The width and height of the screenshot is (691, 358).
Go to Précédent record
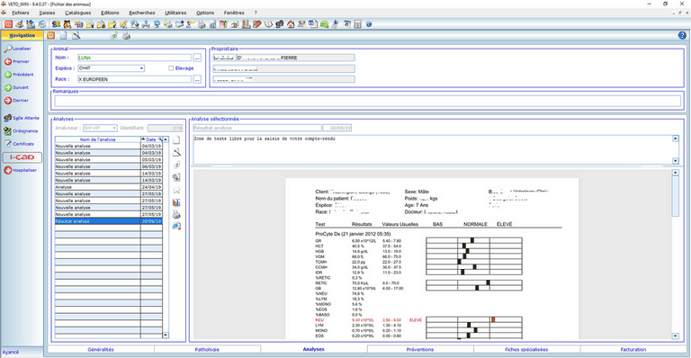coord(19,75)
